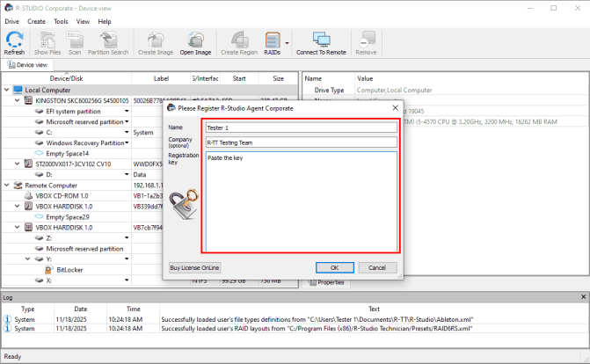590x364 pixels.
Task: Click the Refresh toolbar icon
Action: coord(14,43)
